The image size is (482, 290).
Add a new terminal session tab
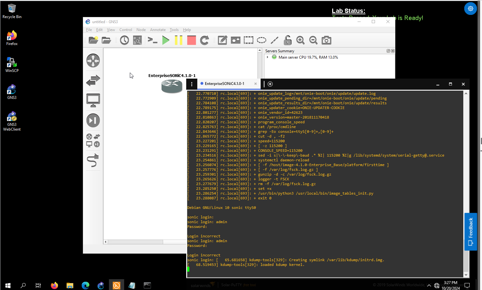[x=270, y=84]
